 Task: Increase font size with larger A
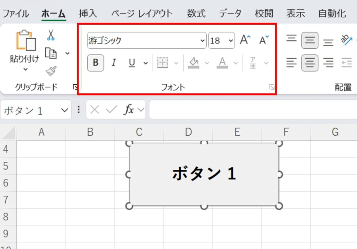[245, 40]
